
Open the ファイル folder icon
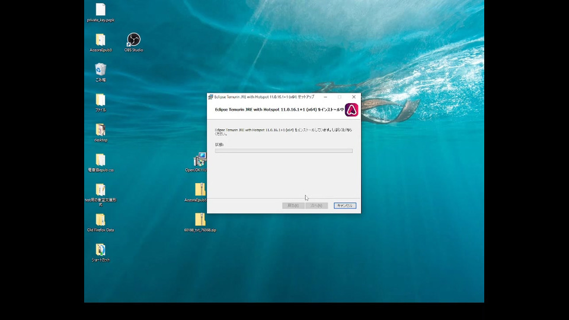pyautogui.click(x=101, y=100)
